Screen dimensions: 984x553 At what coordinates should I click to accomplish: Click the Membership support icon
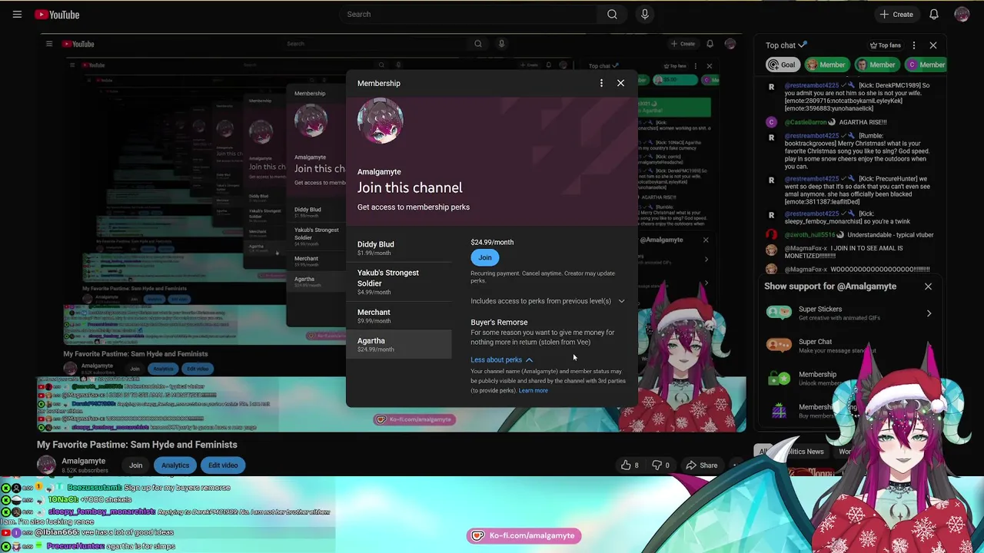[x=779, y=378]
